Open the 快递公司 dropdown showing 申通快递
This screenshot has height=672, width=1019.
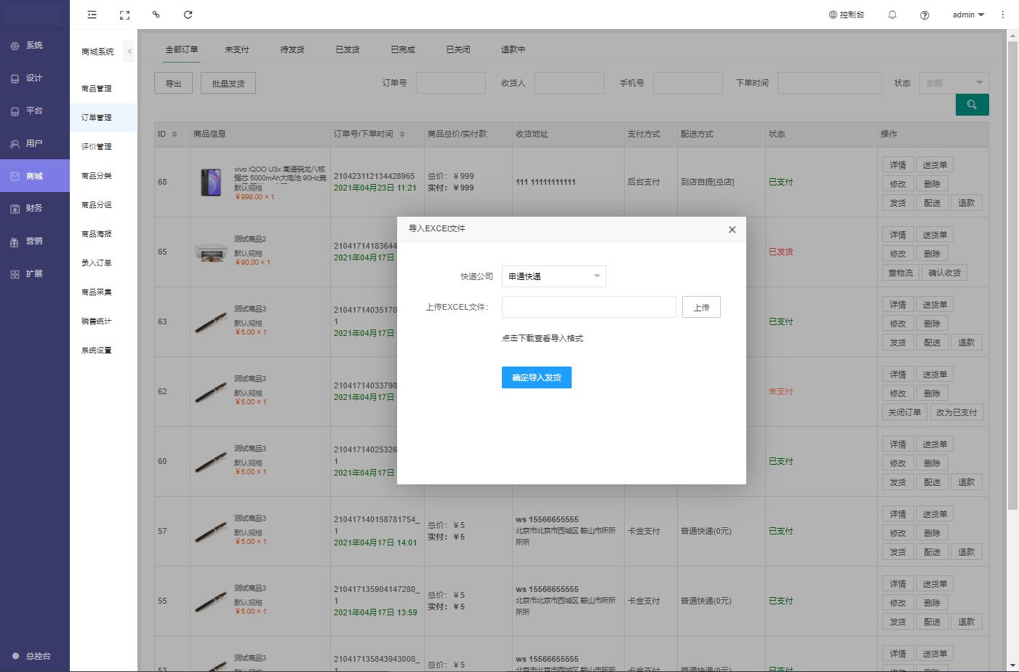(x=554, y=276)
